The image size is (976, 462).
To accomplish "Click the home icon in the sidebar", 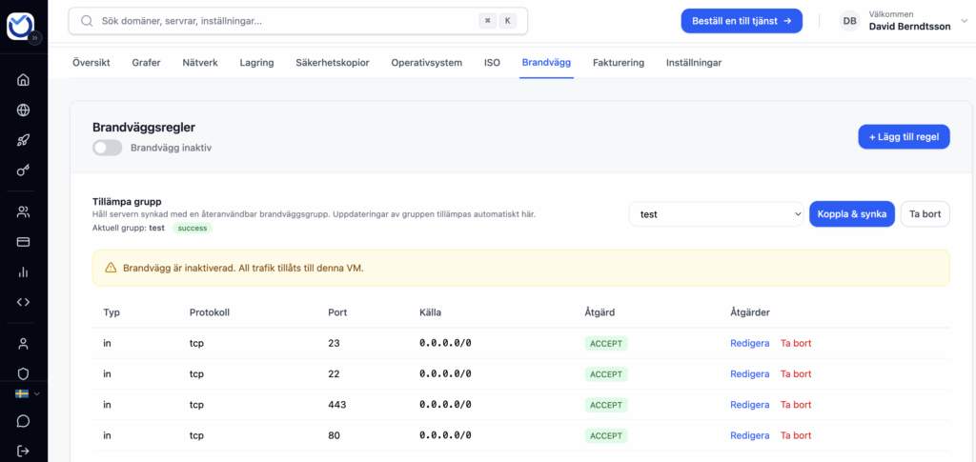I will click(x=24, y=80).
